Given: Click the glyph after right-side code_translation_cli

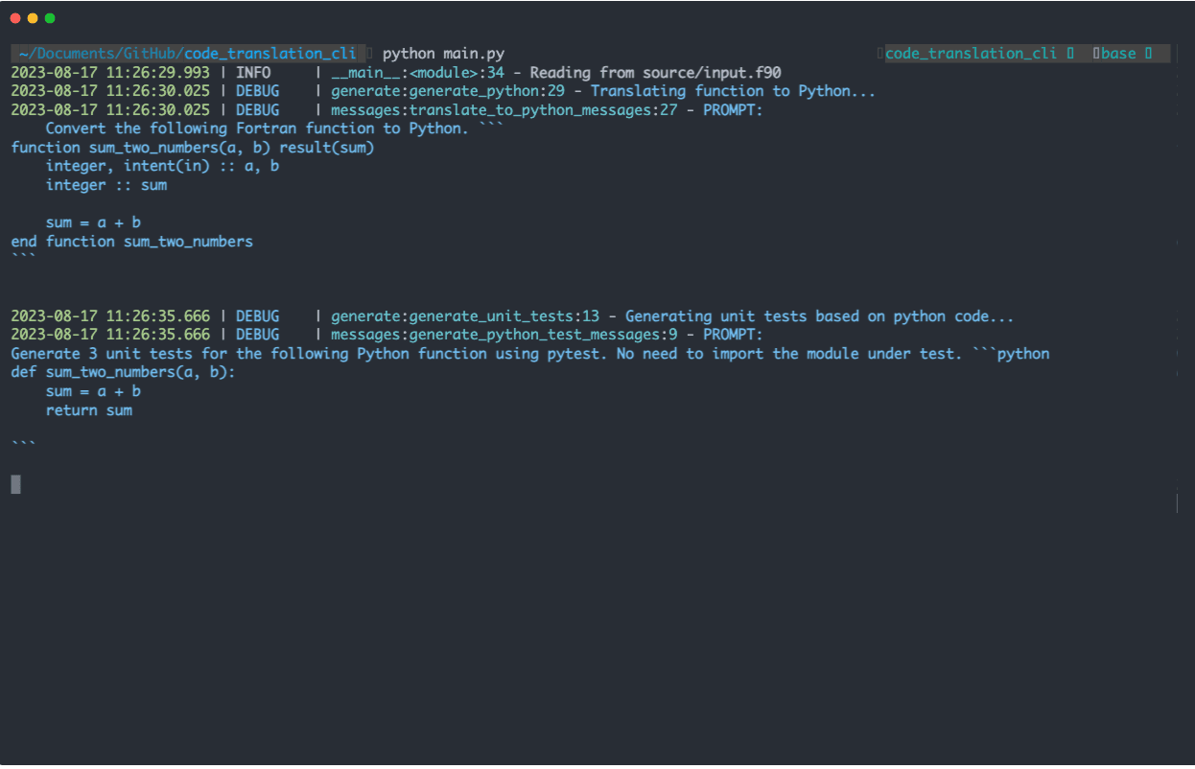Looking at the screenshot, I should (1070, 54).
